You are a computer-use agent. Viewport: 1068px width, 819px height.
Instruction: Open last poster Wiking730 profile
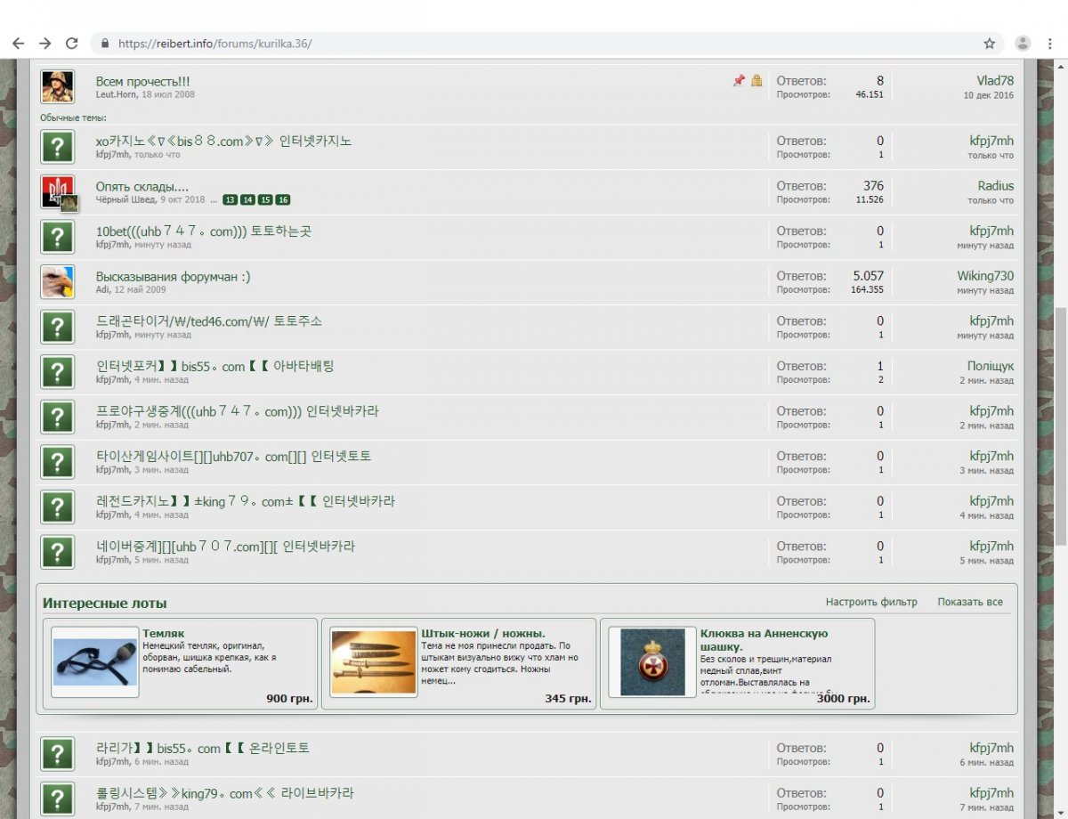click(985, 276)
